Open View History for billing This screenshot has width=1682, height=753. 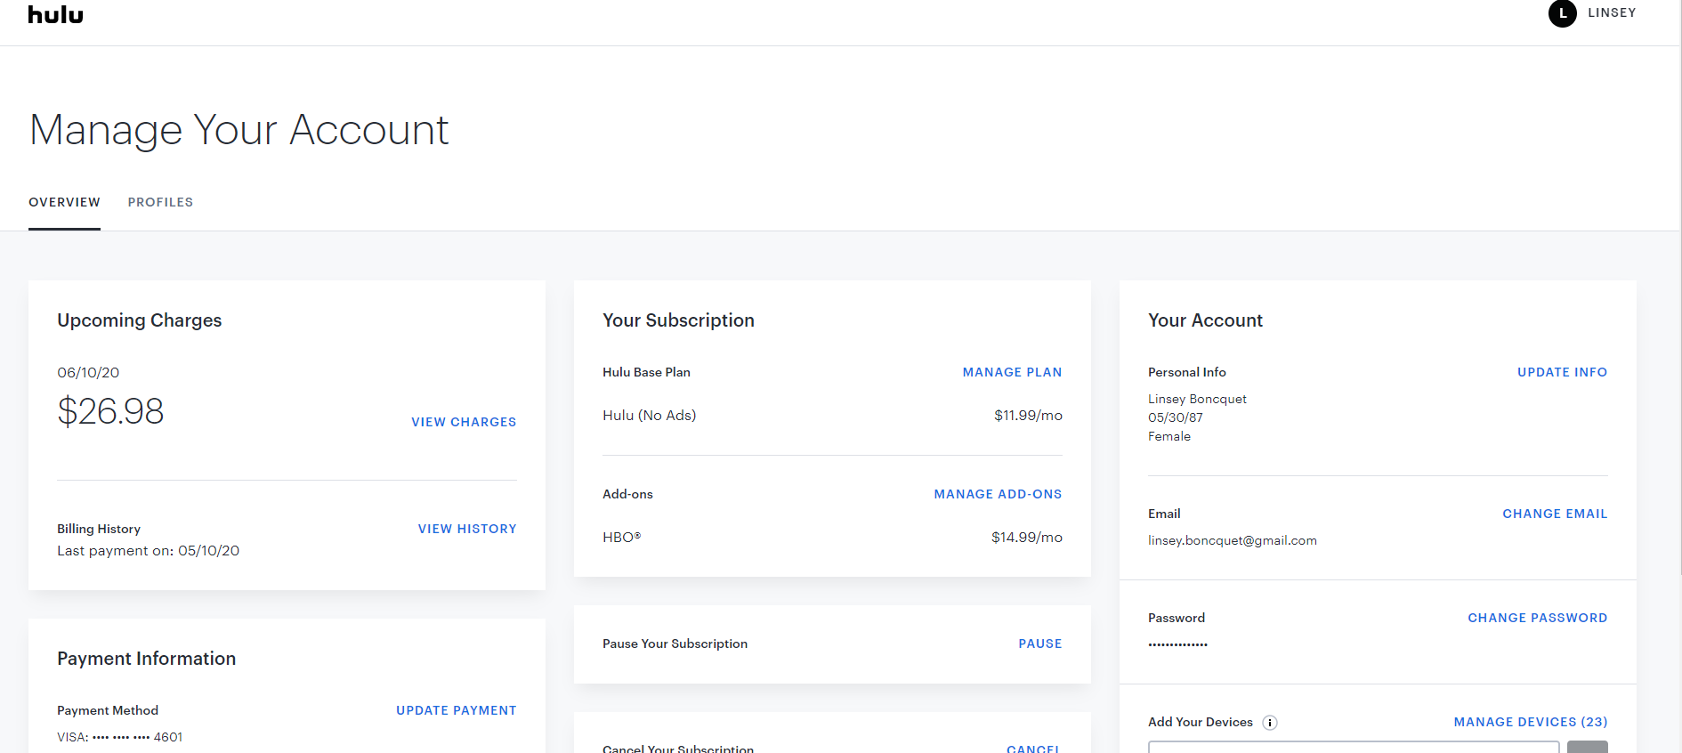click(x=467, y=529)
